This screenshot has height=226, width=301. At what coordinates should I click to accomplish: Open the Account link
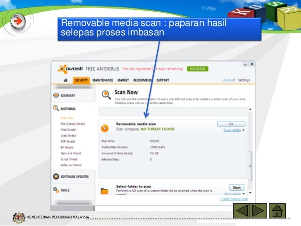(229, 80)
